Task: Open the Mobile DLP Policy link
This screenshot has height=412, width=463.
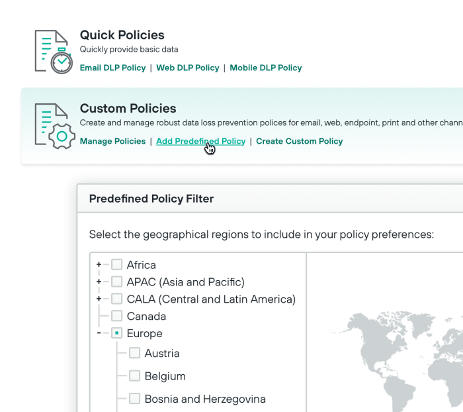Action: [265, 68]
